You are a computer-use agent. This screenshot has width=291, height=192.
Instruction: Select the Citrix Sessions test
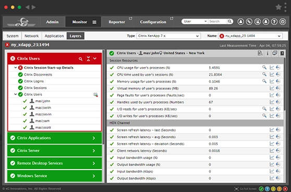[35, 88]
